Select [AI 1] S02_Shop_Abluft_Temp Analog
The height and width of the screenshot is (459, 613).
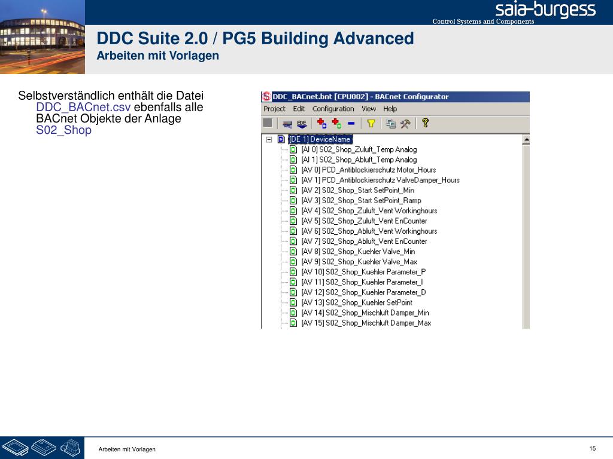(359, 160)
